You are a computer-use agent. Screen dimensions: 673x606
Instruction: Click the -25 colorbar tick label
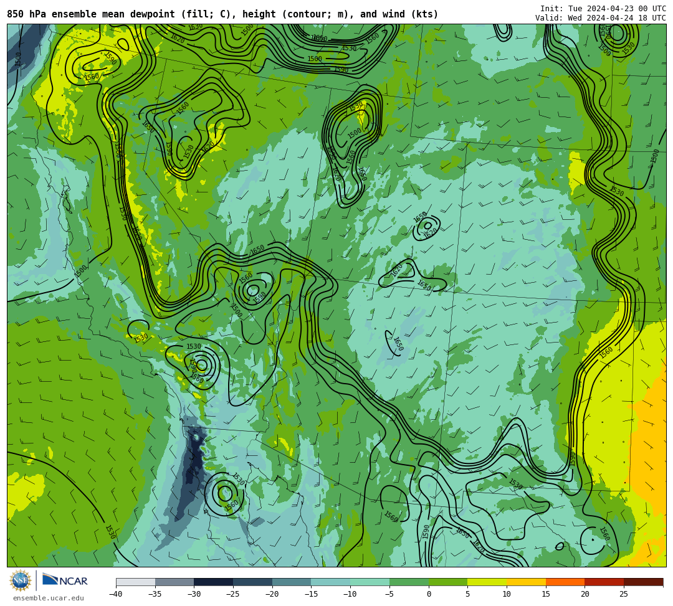232,594
